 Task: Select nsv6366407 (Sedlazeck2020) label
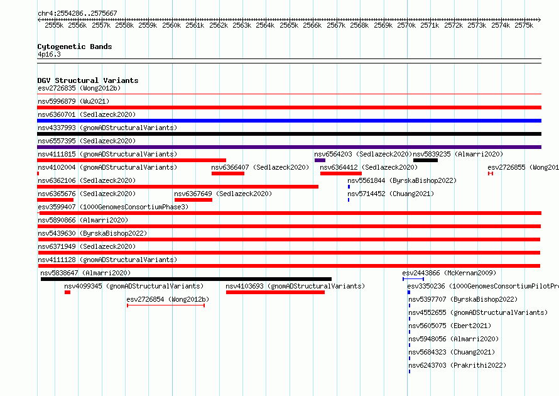[260, 167]
